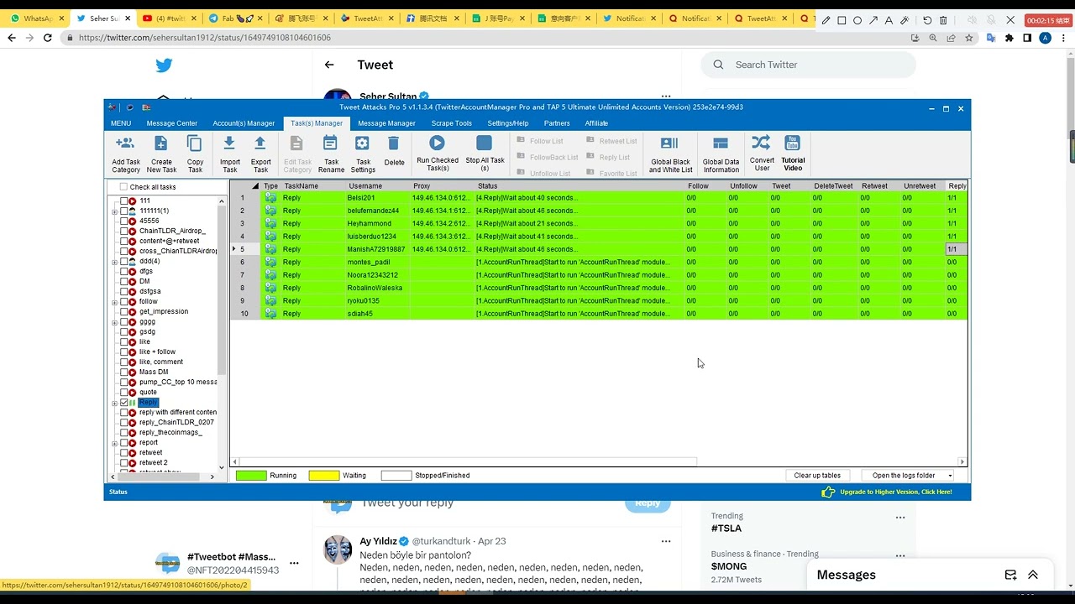
Task: Expand the 111111(1) tree node
Action: (114, 211)
